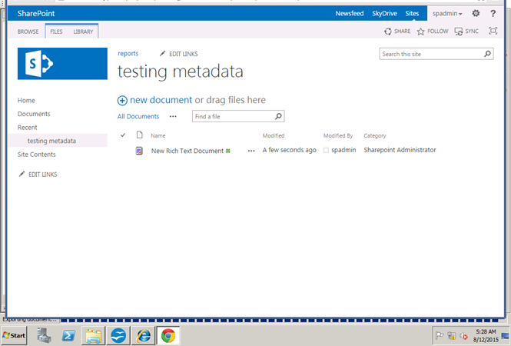Click pencil icon beside top EDIT LINKS
Image resolution: width=511 pixels, height=346 pixels.
[162, 54]
